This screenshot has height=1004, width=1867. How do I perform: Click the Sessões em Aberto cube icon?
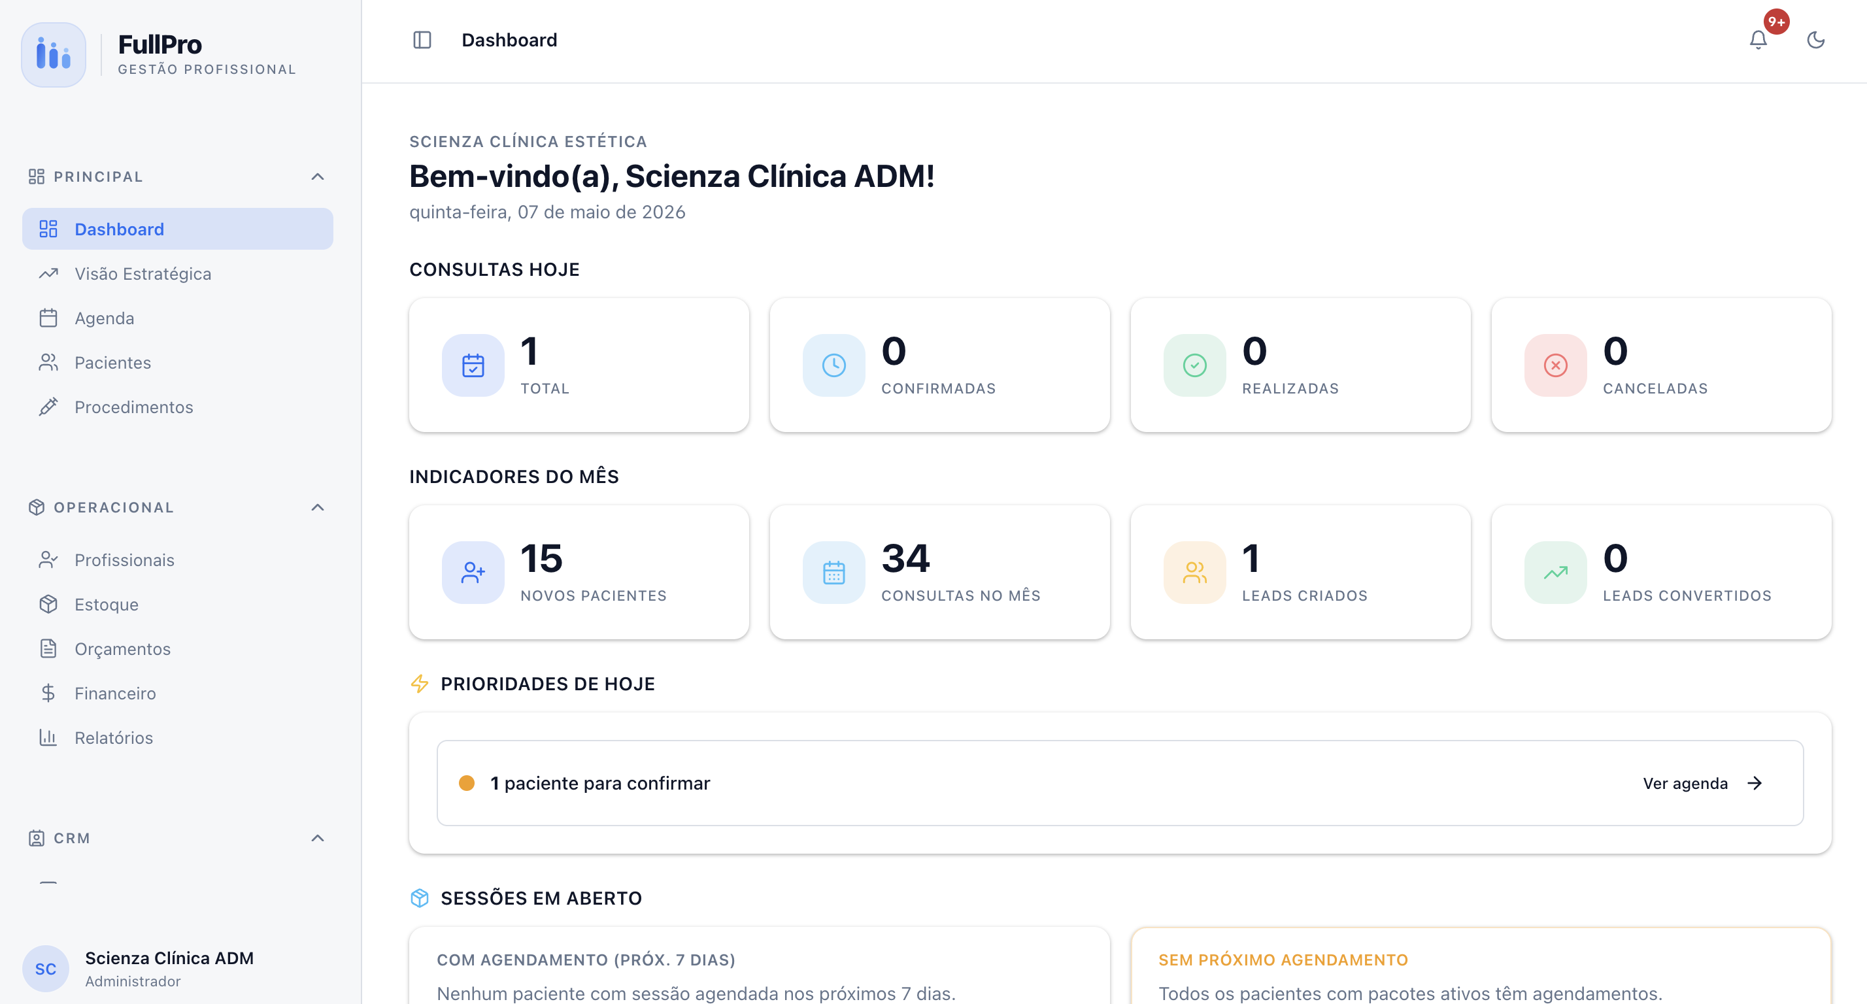[x=420, y=898]
